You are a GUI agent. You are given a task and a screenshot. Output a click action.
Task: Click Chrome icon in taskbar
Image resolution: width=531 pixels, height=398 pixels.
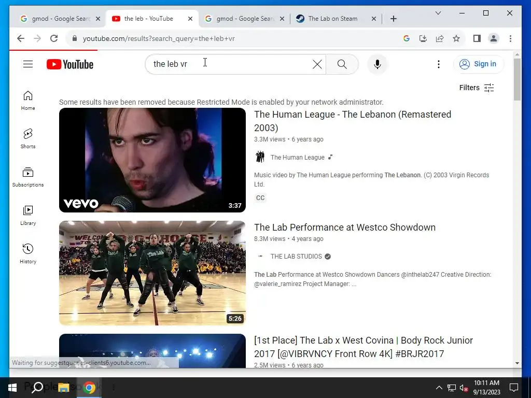point(89,388)
